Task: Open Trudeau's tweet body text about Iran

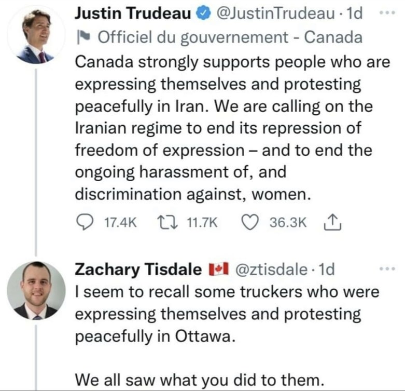Action: coord(232,128)
